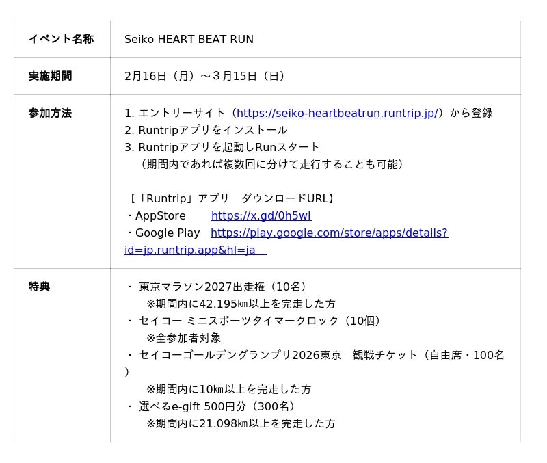Viewport: 547px width, 463px height.
Task: Click the 42.195㎞以上を完走した方 note
Action: tap(241, 304)
